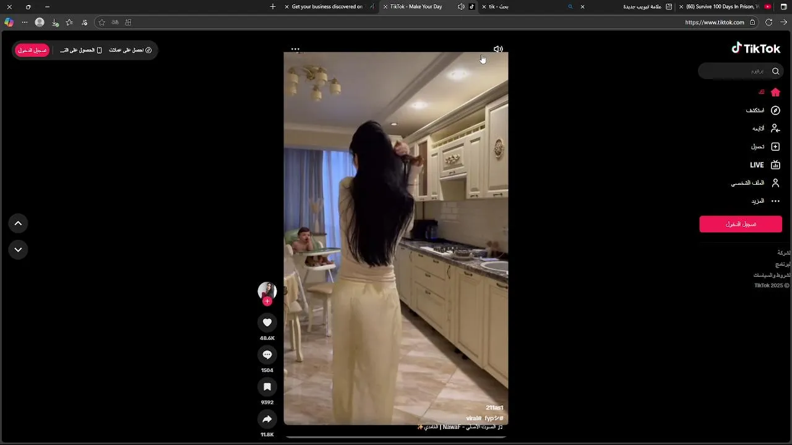Click the #viral hashtag

474,418
